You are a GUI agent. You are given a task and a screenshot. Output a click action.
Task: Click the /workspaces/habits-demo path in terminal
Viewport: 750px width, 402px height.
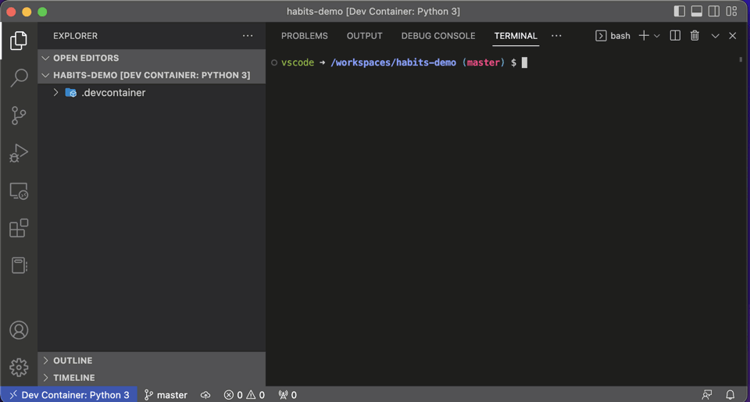tap(393, 62)
